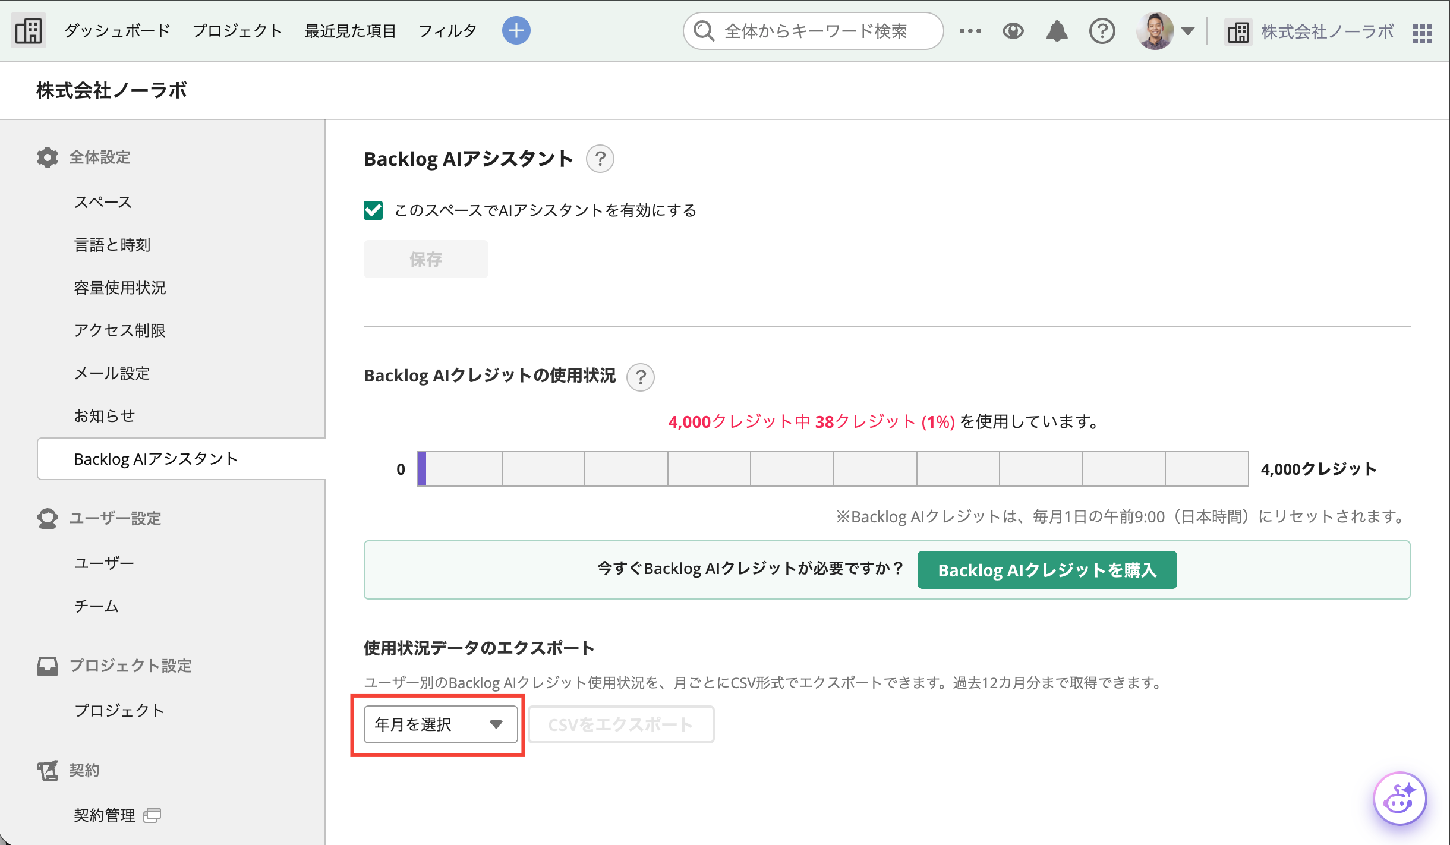
Task: Click the external window icon beside 契約管理
Action: pos(152,815)
